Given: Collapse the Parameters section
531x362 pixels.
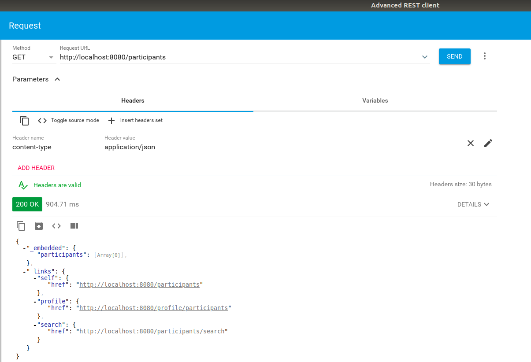Looking at the screenshot, I should click(x=57, y=79).
